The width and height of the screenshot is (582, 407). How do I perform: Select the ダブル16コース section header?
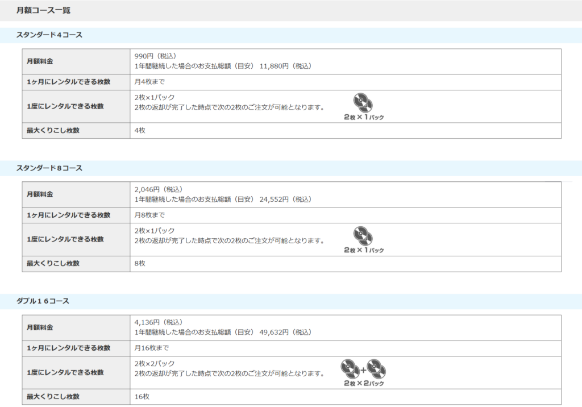tap(43, 301)
